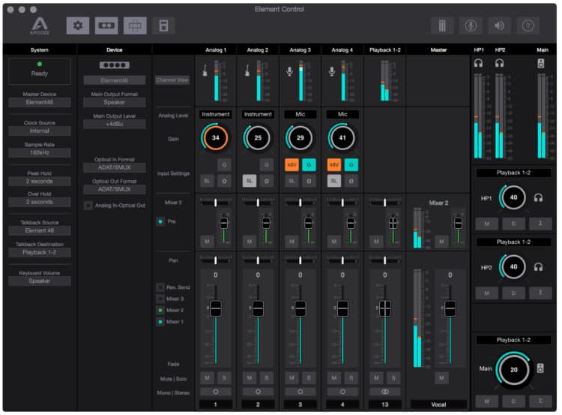Solo channel 4 with its S button
This screenshot has width=562, height=415.
351,377
